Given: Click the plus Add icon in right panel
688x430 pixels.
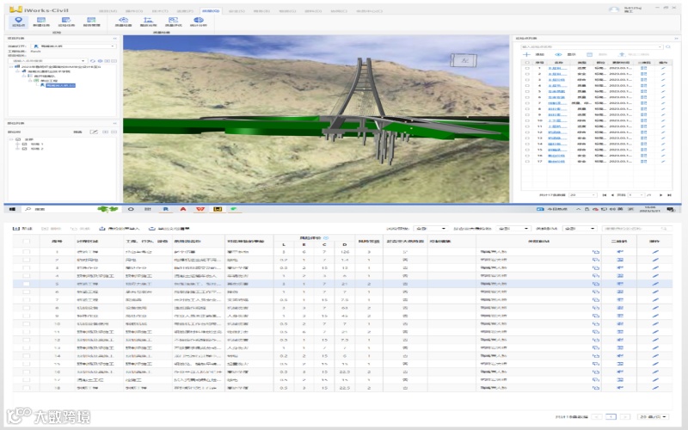Looking at the screenshot, I should point(526,53).
